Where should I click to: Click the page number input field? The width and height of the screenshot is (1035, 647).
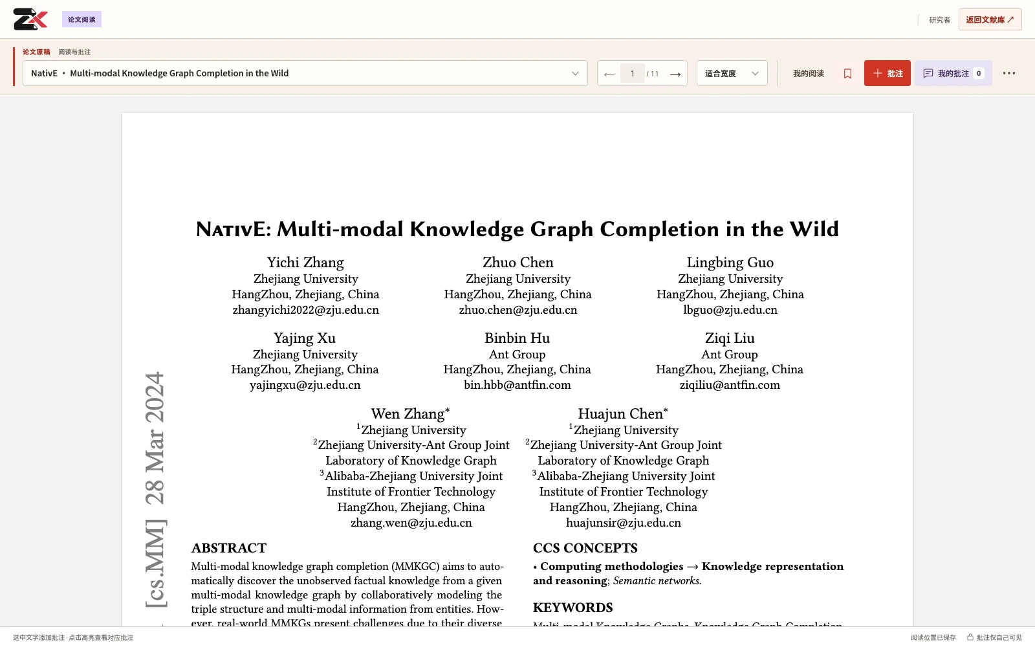coord(633,74)
